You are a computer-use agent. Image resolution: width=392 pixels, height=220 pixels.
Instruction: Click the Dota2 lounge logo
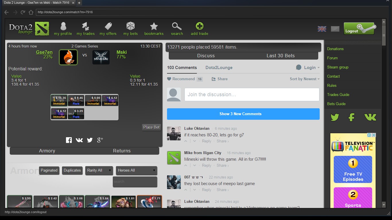pyautogui.click(x=29, y=29)
